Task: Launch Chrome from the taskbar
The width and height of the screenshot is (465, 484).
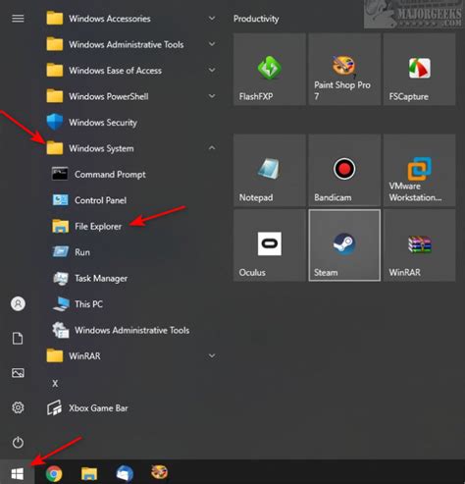Action: tap(54, 473)
